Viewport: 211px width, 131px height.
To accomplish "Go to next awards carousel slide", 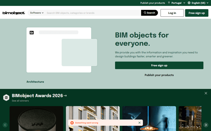I will (x=206, y=125).
